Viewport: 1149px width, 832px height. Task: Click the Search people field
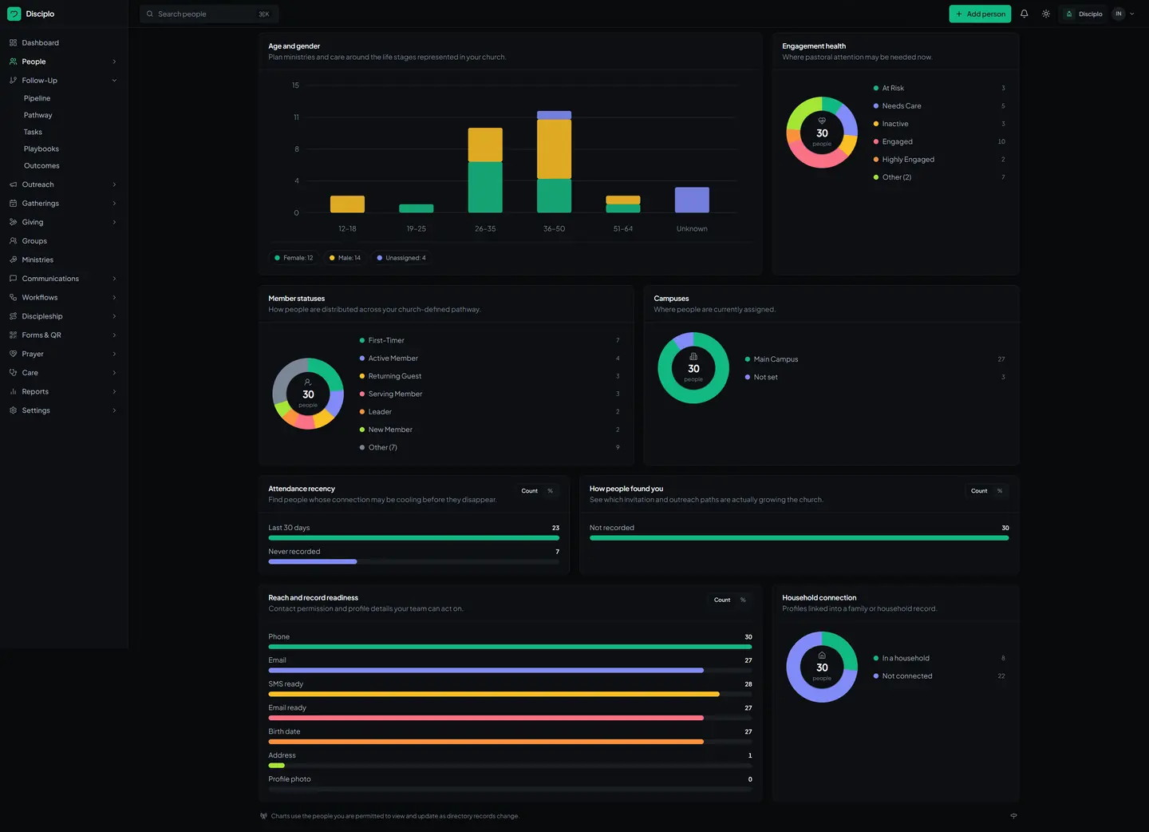[x=209, y=14]
